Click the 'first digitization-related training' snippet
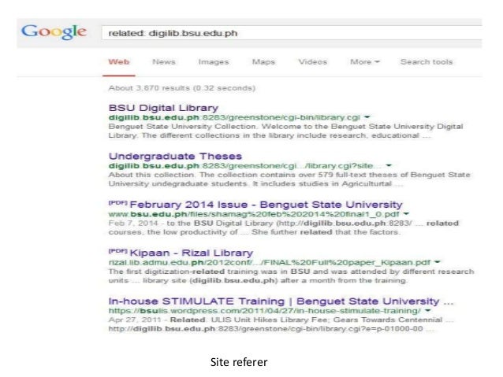This screenshot has width=503, height=377. tap(291, 275)
